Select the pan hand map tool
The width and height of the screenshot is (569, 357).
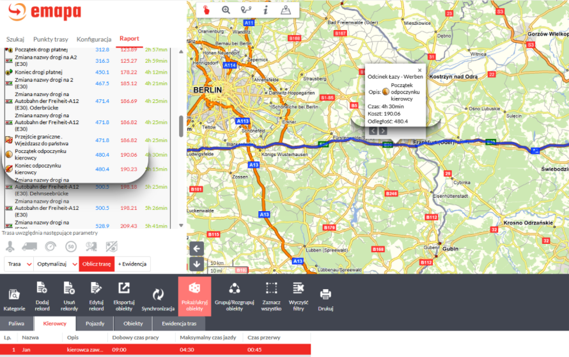pyautogui.click(x=207, y=10)
